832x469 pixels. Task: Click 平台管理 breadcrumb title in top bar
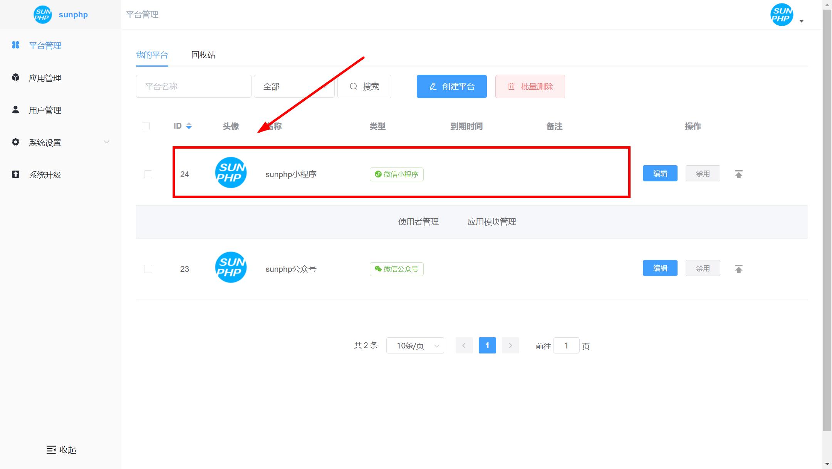pos(142,15)
